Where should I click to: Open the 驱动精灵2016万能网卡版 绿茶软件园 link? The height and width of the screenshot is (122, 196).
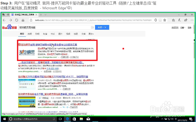point(53,76)
